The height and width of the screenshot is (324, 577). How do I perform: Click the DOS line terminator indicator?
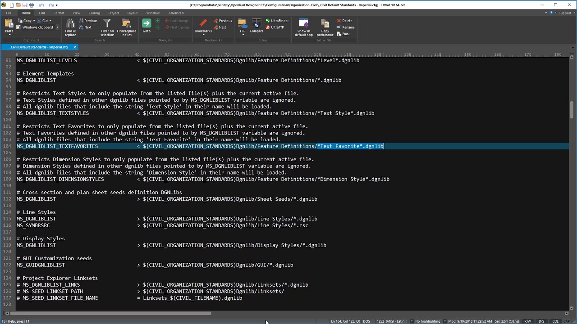click(x=366, y=321)
